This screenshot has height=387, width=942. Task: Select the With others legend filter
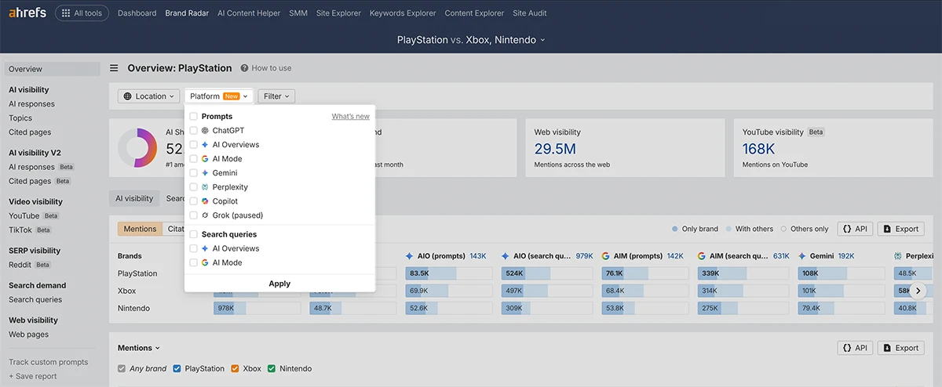750,229
